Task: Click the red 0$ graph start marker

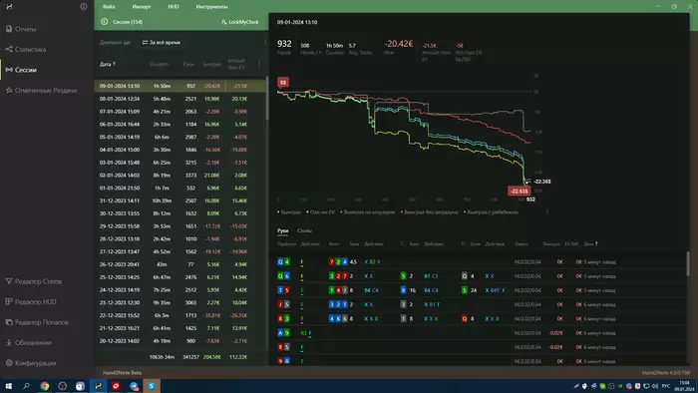Action: click(x=283, y=83)
